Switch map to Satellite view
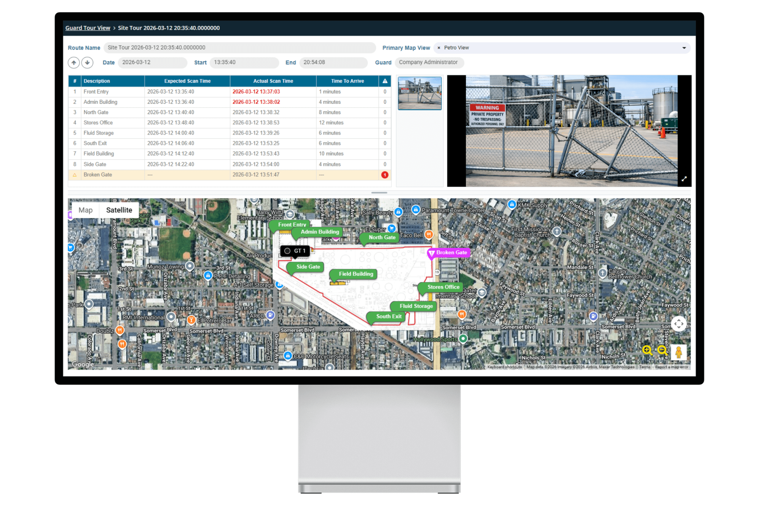759x506 pixels. coord(119,210)
